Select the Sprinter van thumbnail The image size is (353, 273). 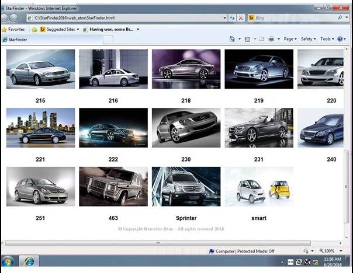[186, 186]
